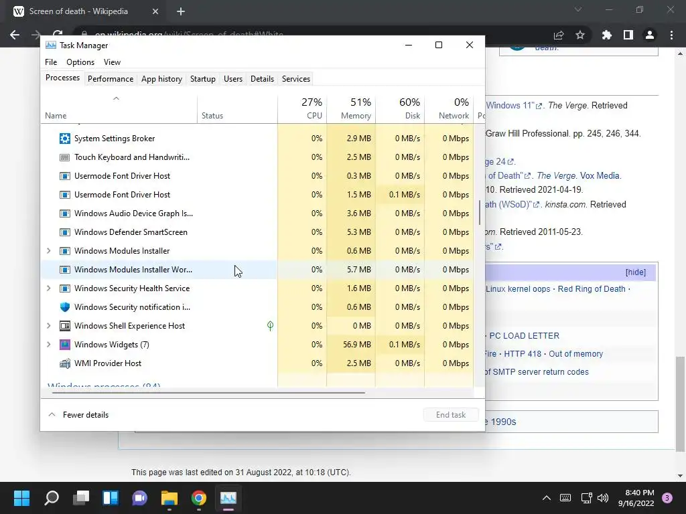The image size is (686, 514).
Task: Sort processes by the Name column header
Action: click(x=119, y=108)
